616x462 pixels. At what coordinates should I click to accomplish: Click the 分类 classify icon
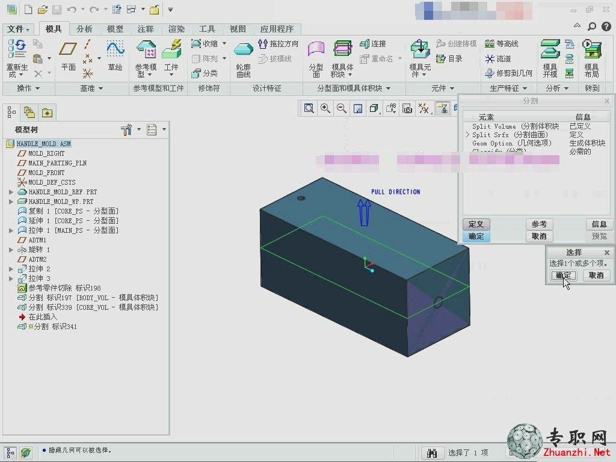coord(205,73)
